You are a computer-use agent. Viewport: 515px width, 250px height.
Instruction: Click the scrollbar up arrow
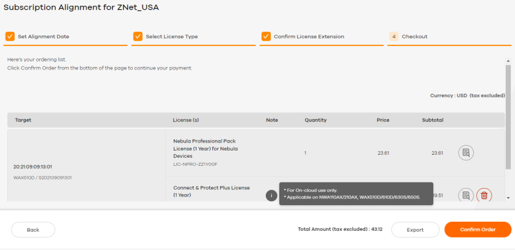click(508, 61)
